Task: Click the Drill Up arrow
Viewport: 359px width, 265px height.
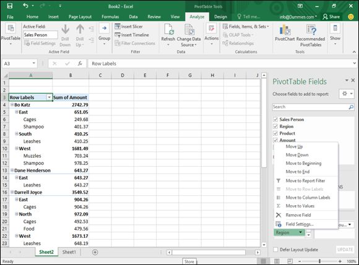Action: point(80,36)
